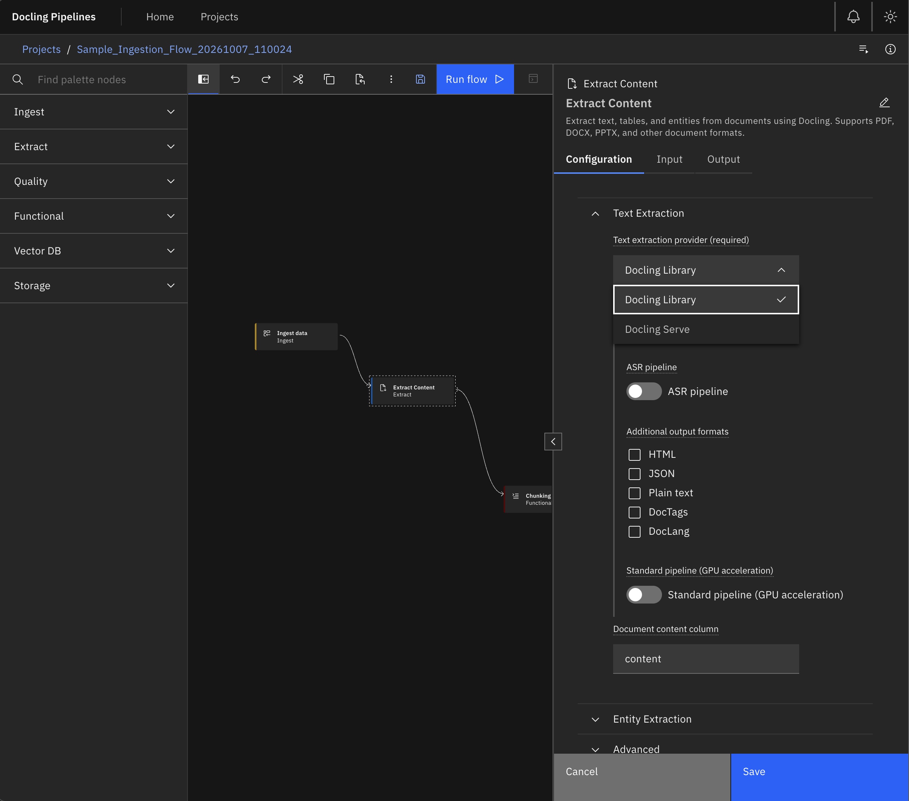Screen dimensions: 909x801
Task: Expand the Vector DB palette category
Action: pyautogui.click(x=94, y=251)
